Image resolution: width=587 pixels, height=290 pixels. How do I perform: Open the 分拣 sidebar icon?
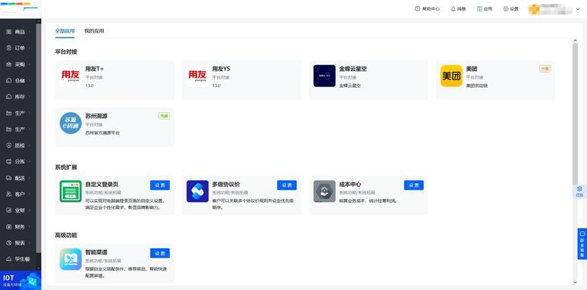coord(9,161)
